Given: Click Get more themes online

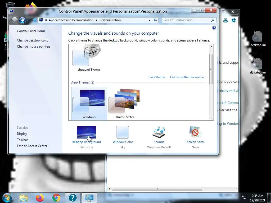Looking at the screenshot, I should pyautogui.click(x=187, y=77).
